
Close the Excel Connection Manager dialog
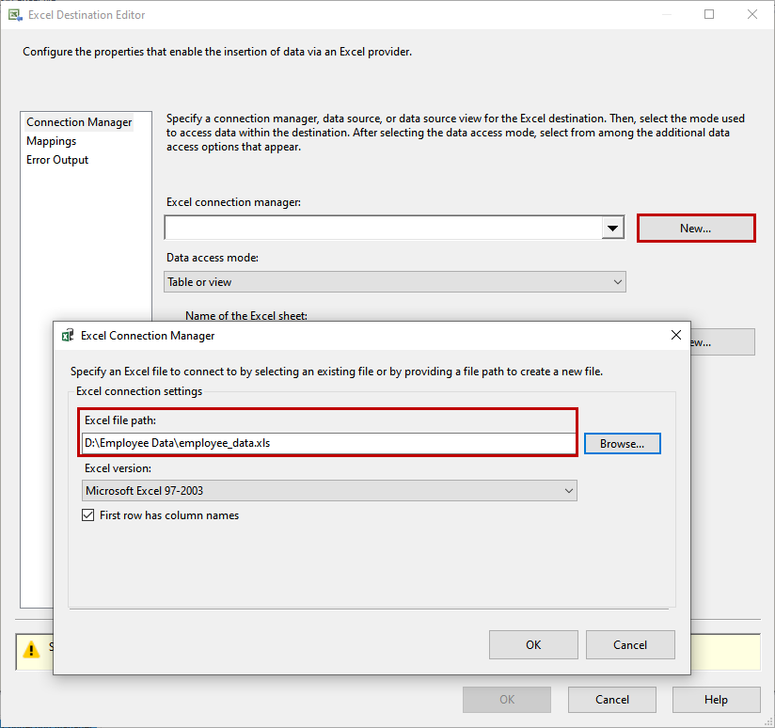pyautogui.click(x=675, y=335)
